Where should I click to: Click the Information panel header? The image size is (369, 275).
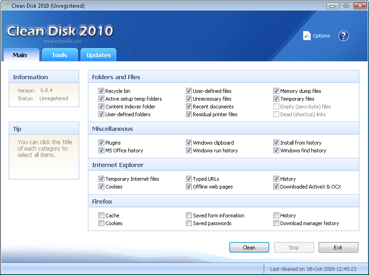tap(44, 77)
